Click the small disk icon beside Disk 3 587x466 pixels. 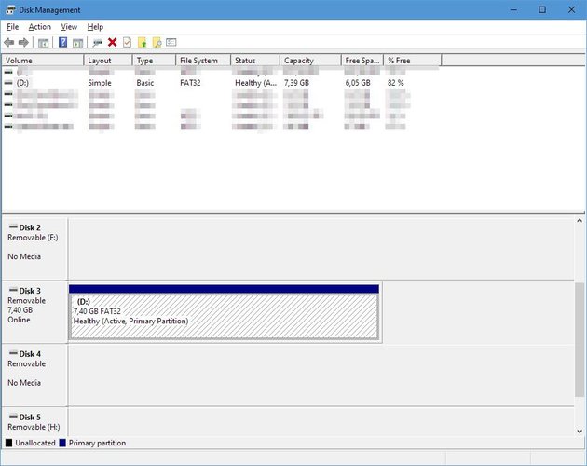tap(13, 290)
